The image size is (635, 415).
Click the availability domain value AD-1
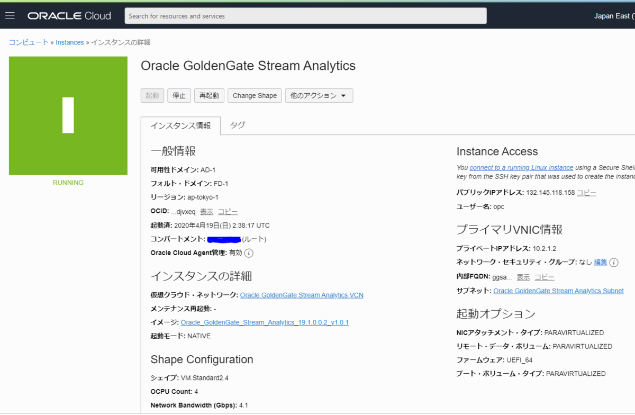208,170
